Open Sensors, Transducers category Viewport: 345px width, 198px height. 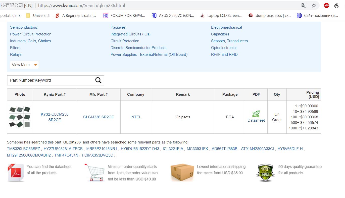pyautogui.click(x=229, y=41)
